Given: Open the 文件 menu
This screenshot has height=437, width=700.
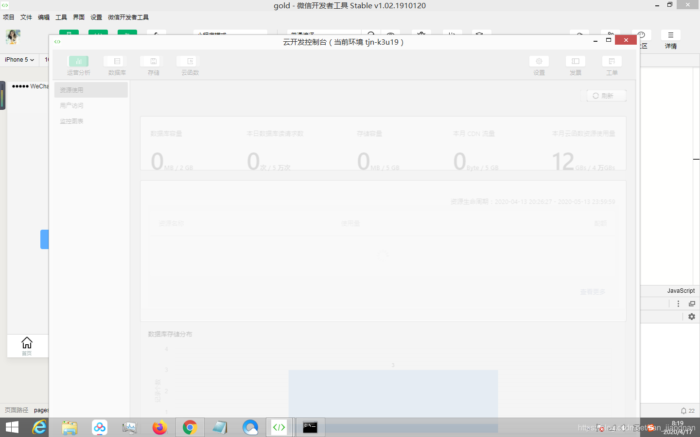Looking at the screenshot, I should coord(26,17).
